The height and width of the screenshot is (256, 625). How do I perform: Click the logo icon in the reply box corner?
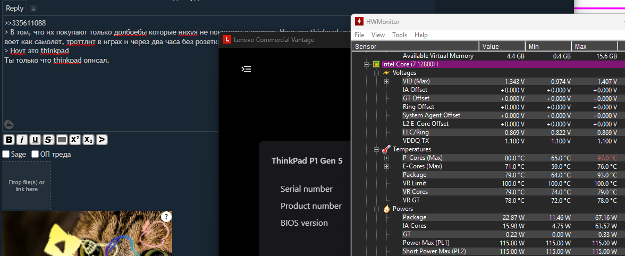coord(9,124)
